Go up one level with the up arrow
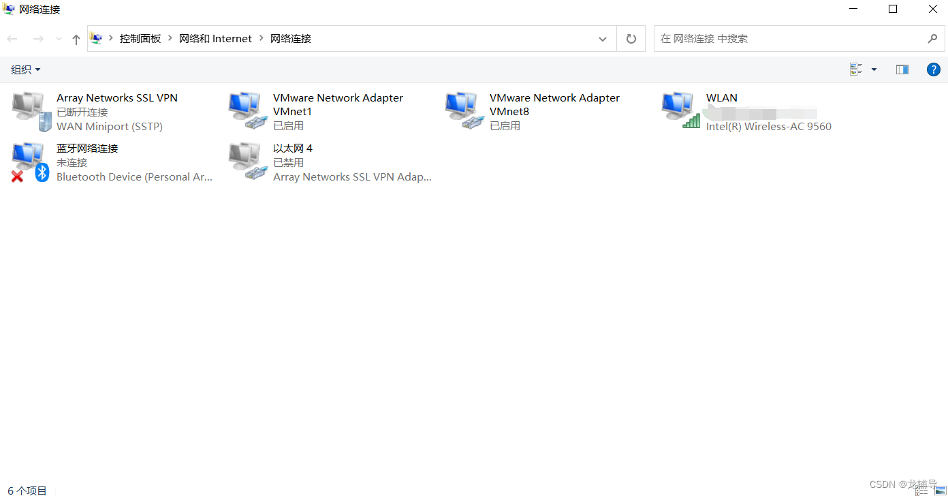 [76, 39]
